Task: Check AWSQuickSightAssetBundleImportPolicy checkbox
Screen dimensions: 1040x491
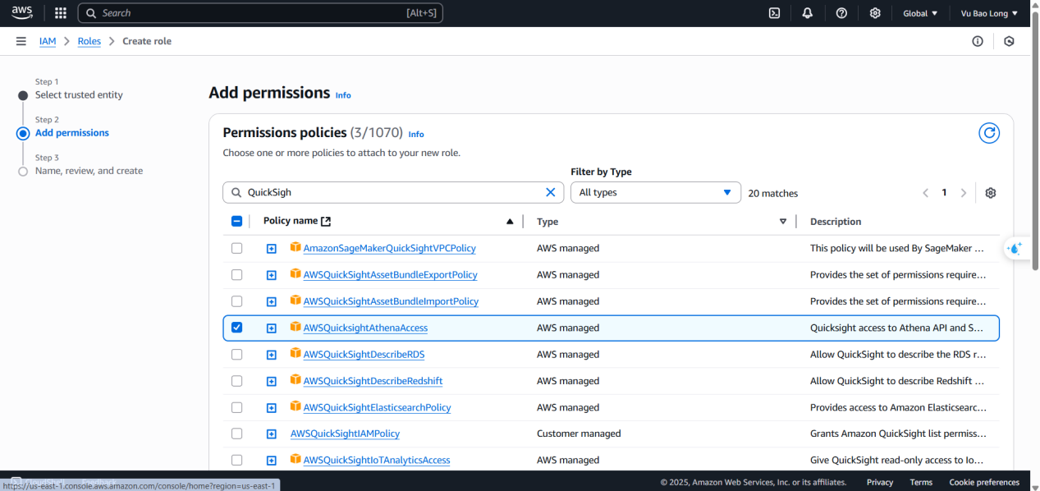Action: [237, 301]
